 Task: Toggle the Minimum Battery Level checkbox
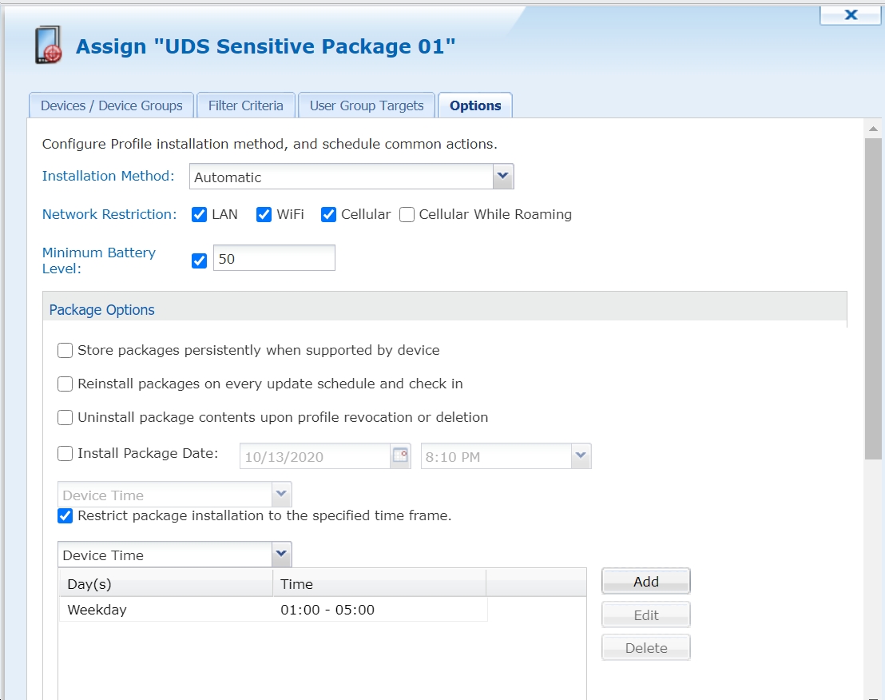point(200,260)
